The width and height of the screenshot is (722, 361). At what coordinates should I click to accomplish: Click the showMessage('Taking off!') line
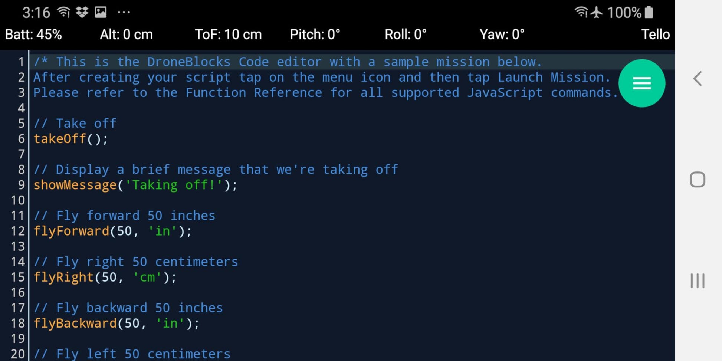(135, 185)
